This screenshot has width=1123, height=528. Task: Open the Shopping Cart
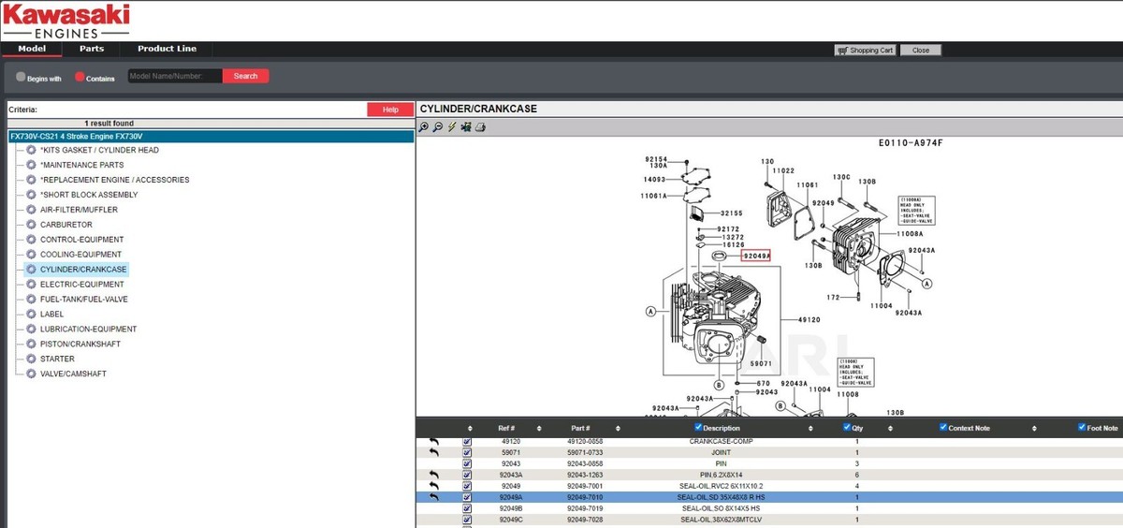tap(866, 51)
